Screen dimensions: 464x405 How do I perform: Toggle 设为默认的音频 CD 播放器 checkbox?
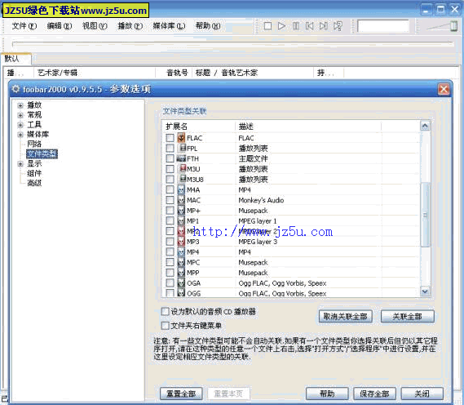(165, 311)
